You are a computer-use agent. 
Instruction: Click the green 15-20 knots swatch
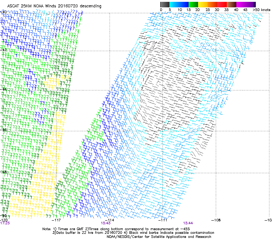[x=193, y=4]
